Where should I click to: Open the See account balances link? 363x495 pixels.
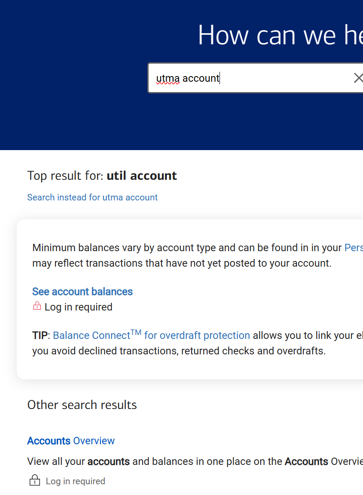coord(82,292)
